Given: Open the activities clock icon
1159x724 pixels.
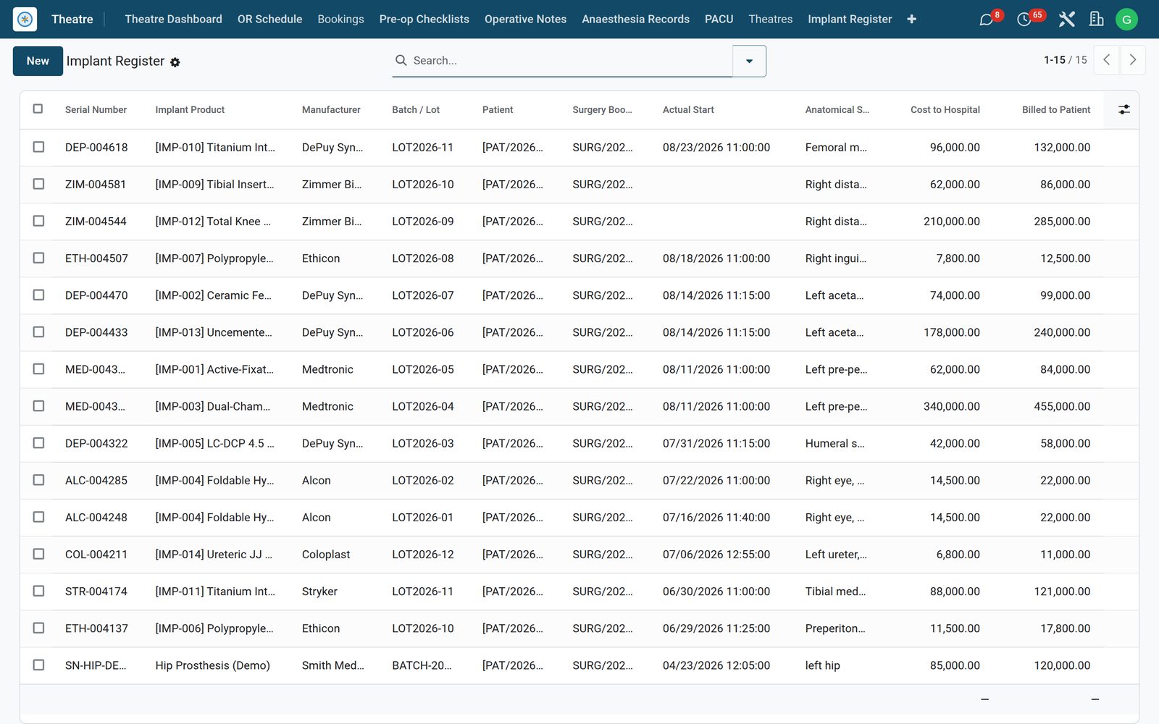Looking at the screenshot, I should click(x=1024, y=20).
